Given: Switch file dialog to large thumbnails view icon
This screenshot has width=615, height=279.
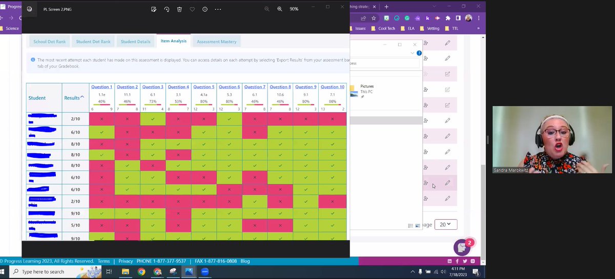Looking at the screenshot, I should [x=418, y=225].
